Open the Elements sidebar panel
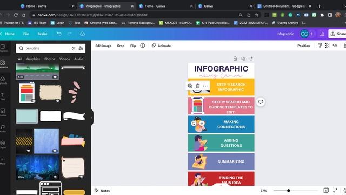Image resolution: width=346 pixels, height=195 pixels. (x=3, y=64)
